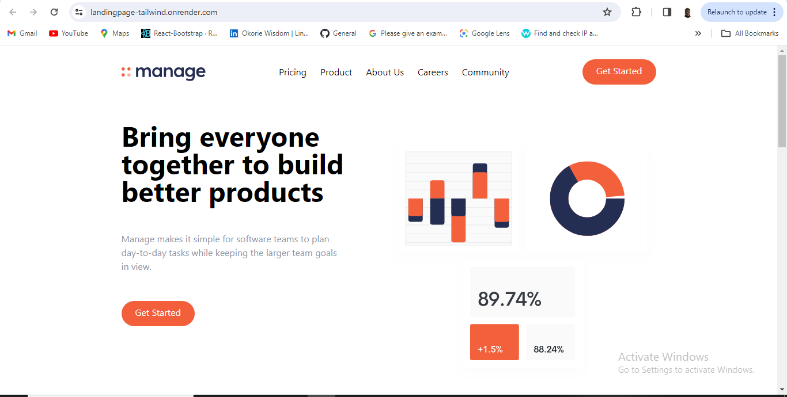
Task: Open the Chrome profile avatar
Action: 687,12
